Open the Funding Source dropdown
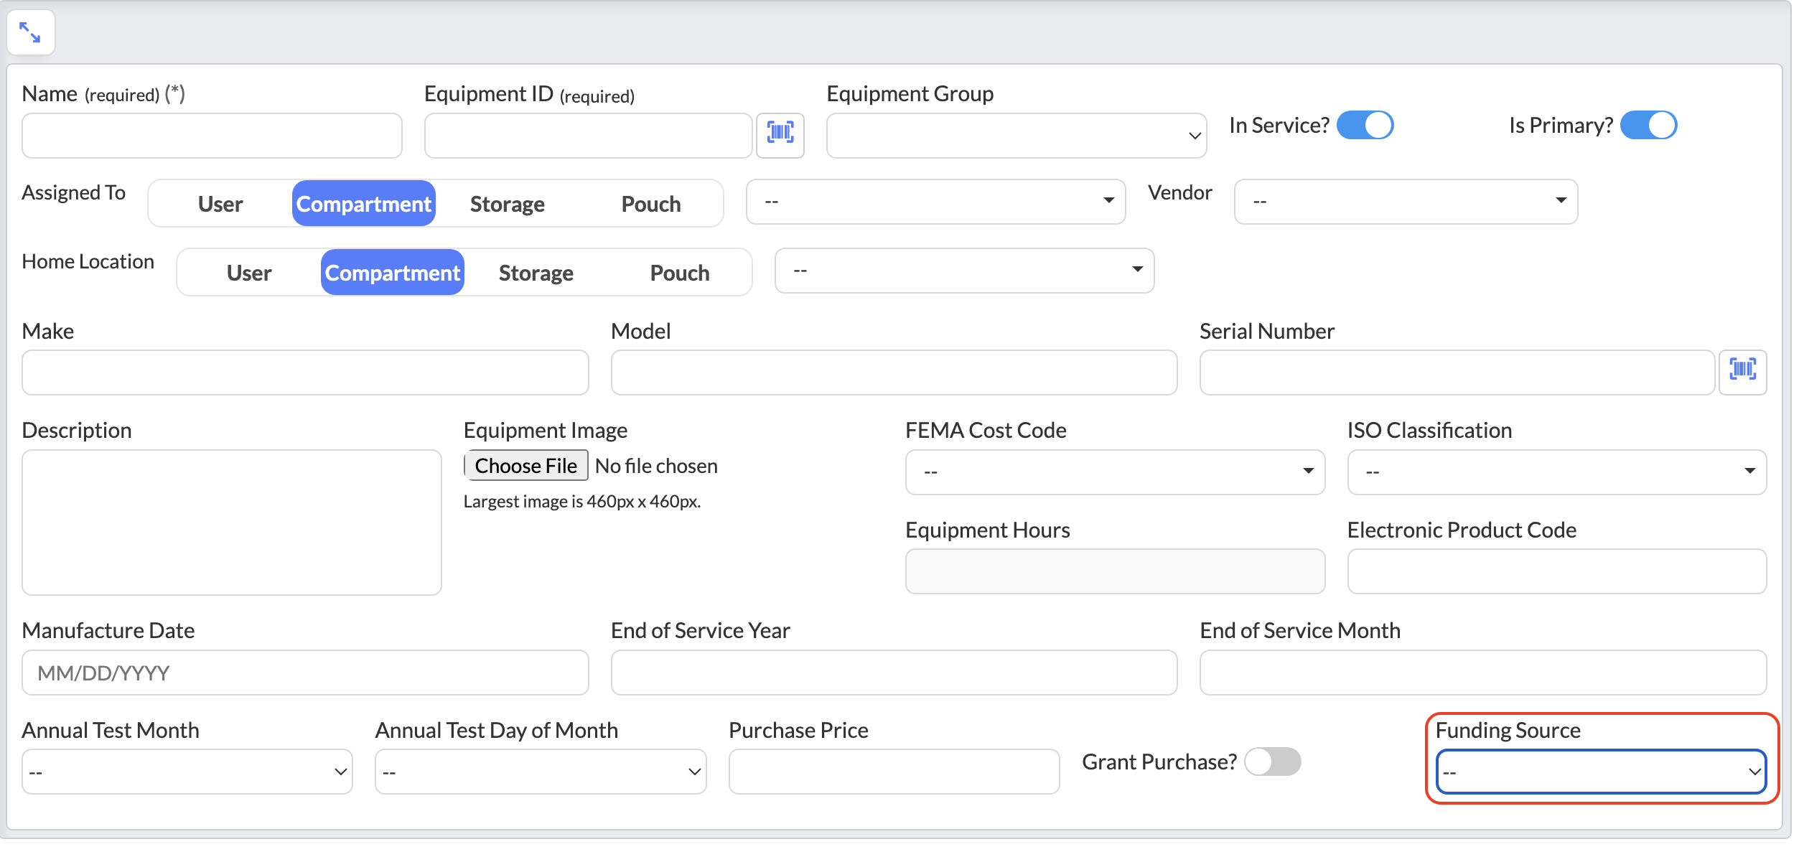The height and width of the screenshot is (857, 1799). pyautogui.click(x=1601, y=772)
